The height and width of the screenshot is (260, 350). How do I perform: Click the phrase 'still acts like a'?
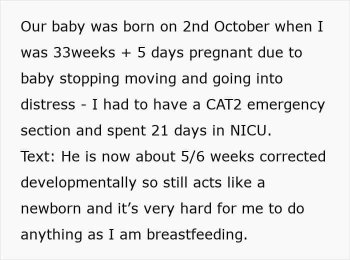214,183
